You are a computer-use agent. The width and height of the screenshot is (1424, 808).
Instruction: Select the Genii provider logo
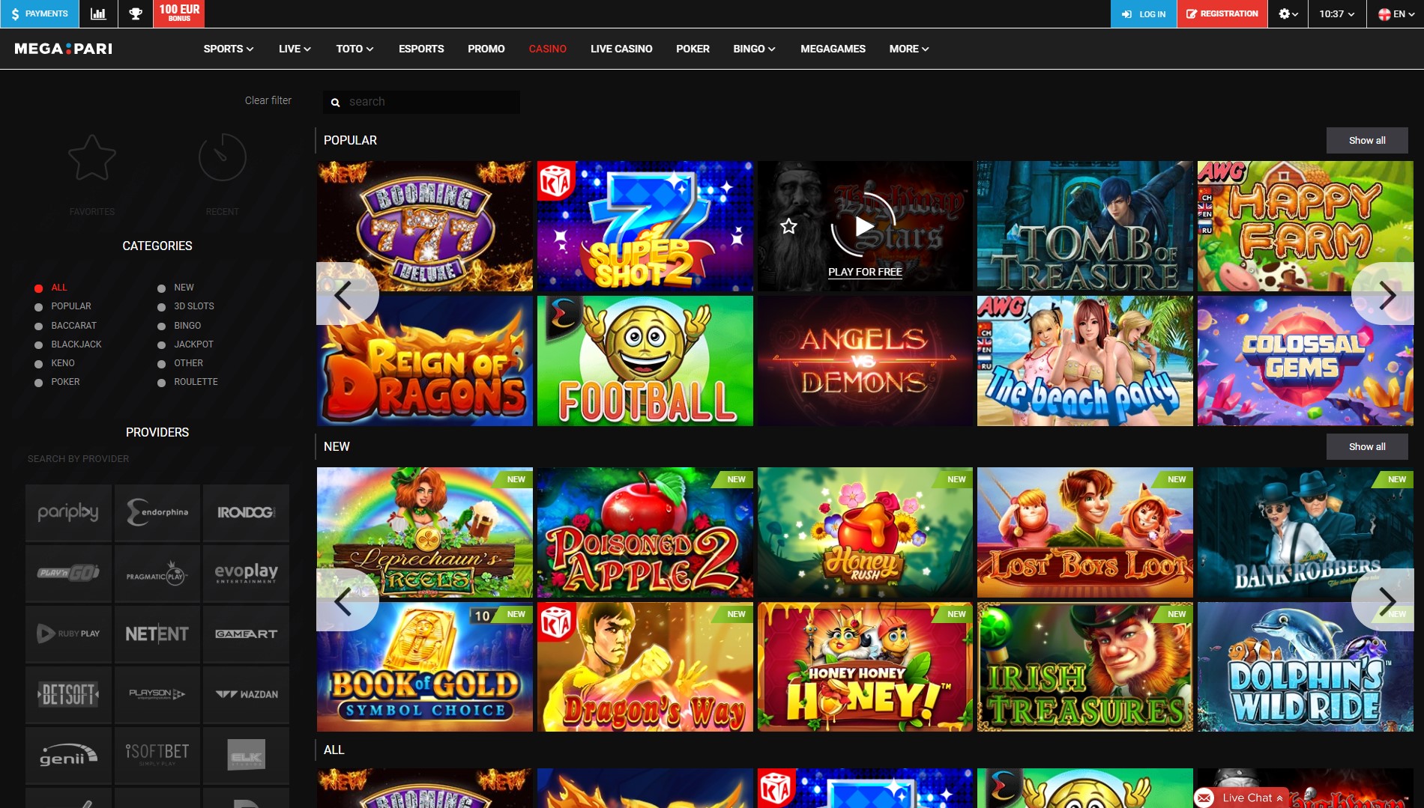click(x=68, y=756)
